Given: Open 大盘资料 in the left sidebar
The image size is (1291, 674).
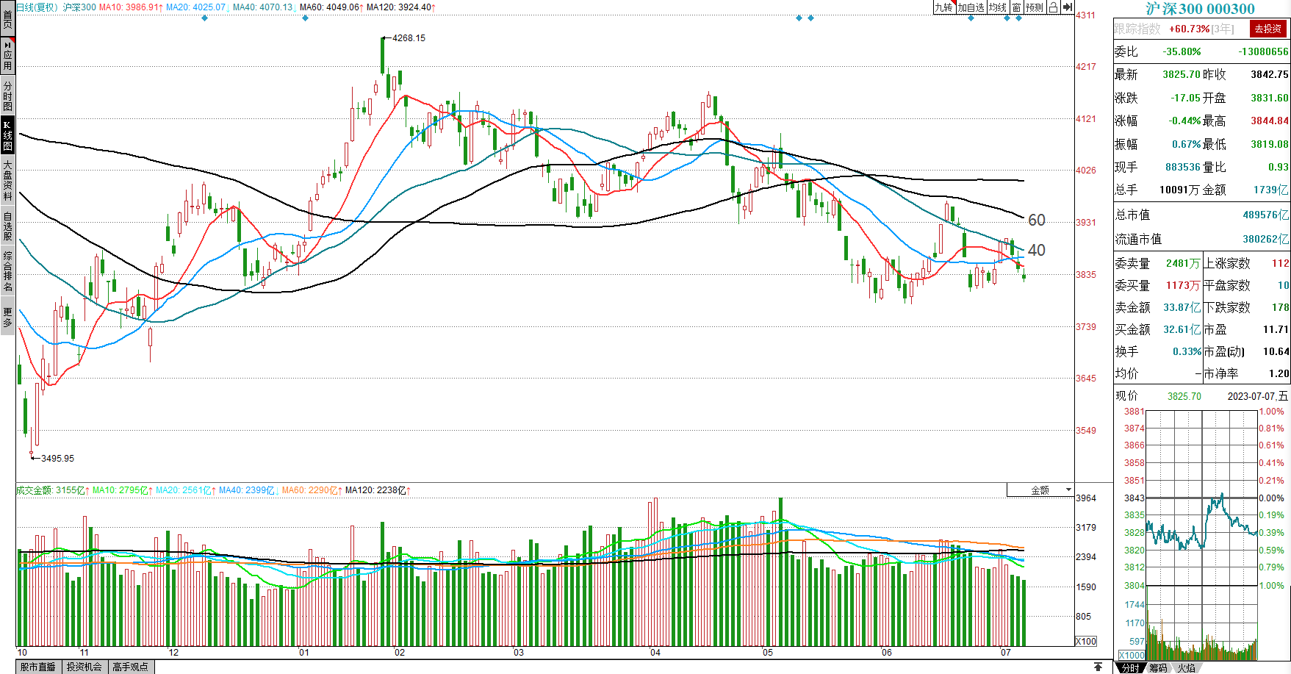Looking at the screenshot, I should [7, 180].
